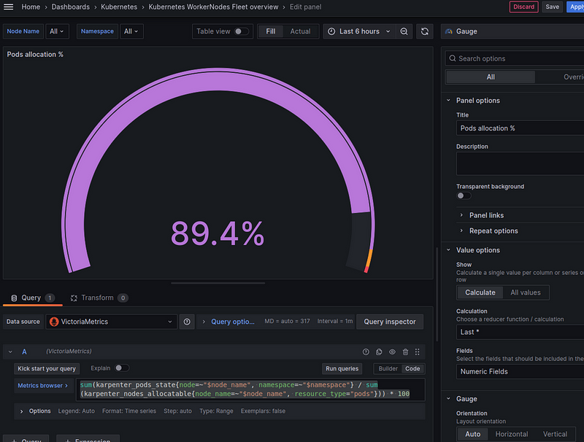Image resolution: width=584 pixels, height=442 pixels.
Task: Switch to the Transform tab
Action: pyautogui.click(x=97, y=298)
